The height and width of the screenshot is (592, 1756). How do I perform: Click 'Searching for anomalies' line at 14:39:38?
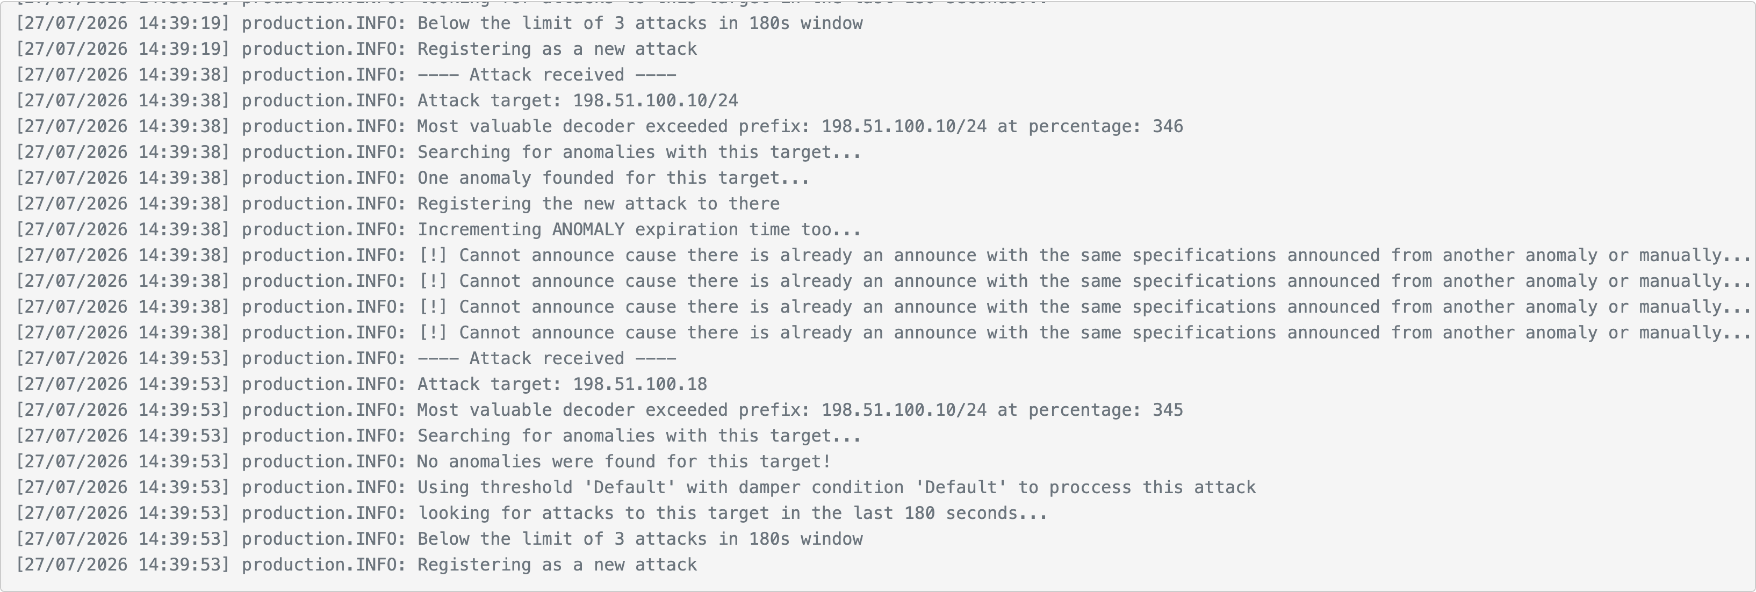pyautogui.click(x=438, y=153)
